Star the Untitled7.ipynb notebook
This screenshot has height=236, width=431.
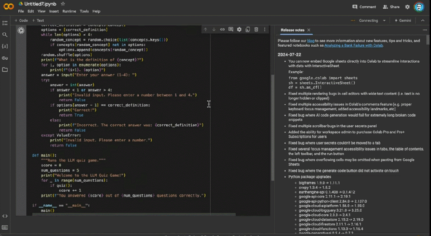click(x=63, y=4)
